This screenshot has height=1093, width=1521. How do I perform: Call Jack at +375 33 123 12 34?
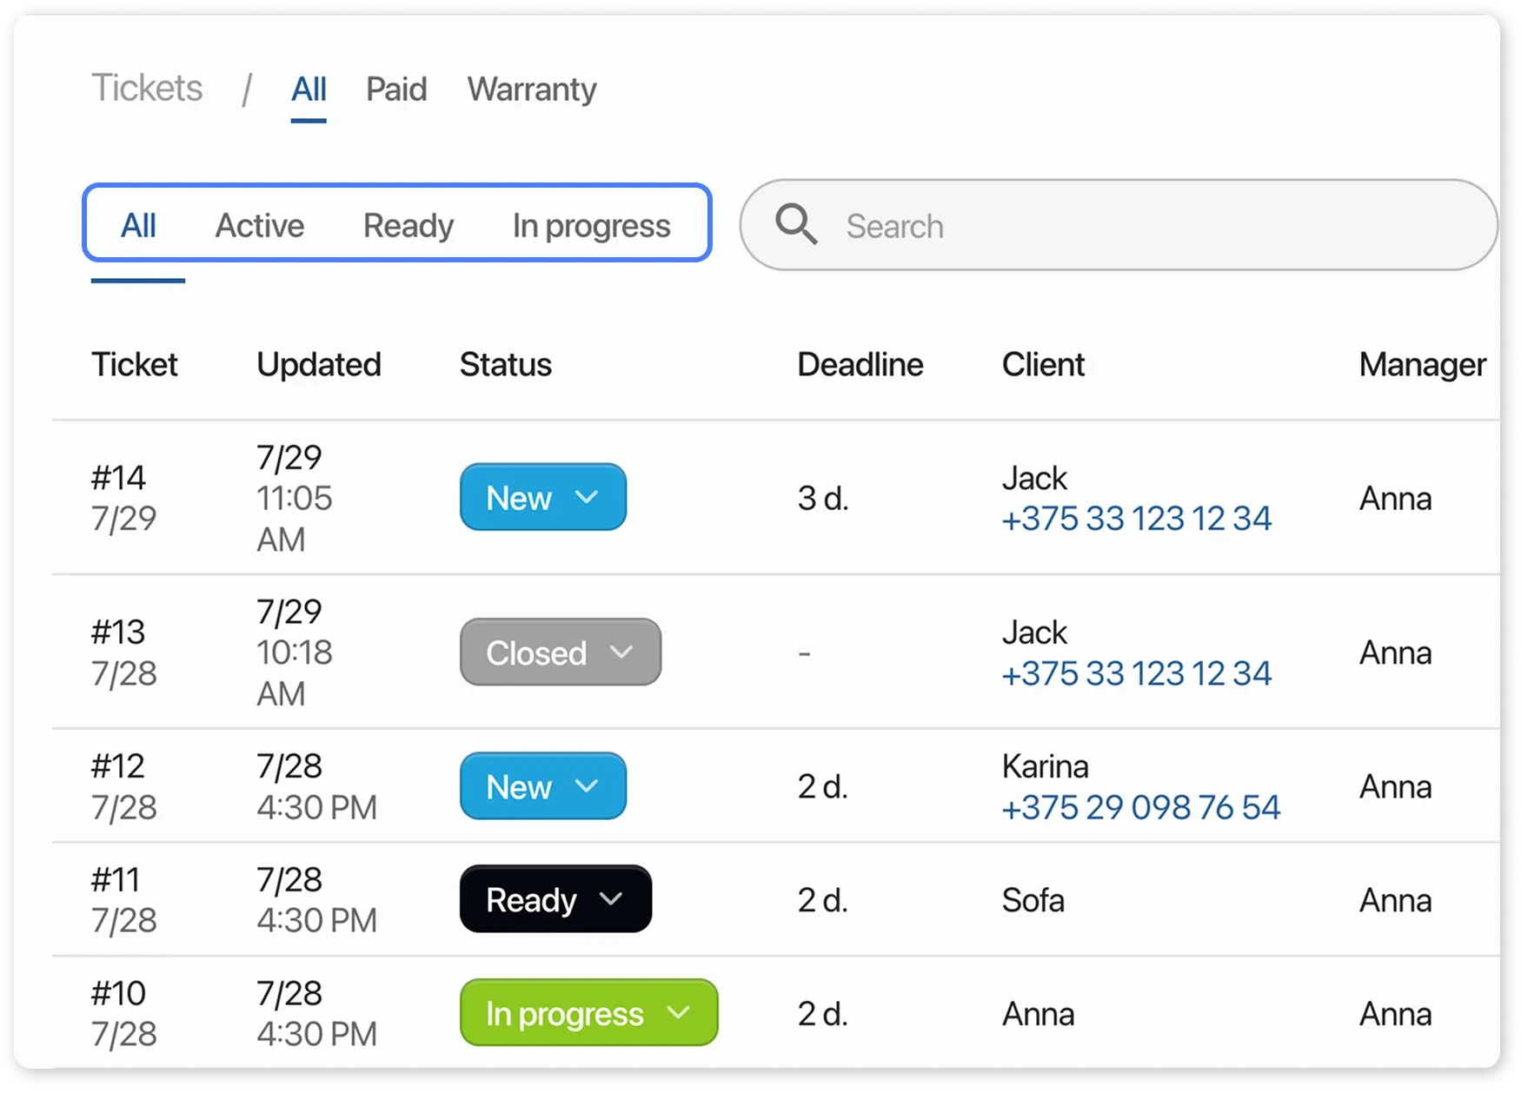pyautogui.click(x=1137, y=517)
